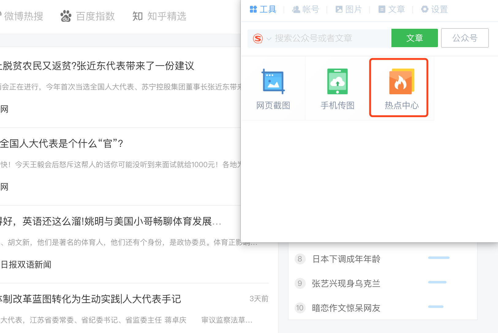Screen dimensions: 498x333
Task: Open the 百度指数 tab
Action: [x=88, y=16]
